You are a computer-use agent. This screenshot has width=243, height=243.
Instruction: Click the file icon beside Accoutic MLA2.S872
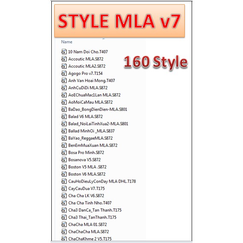pos(64,66)
